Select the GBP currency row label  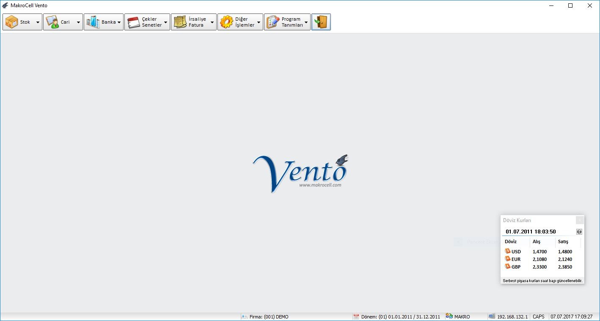click(516, 267)
